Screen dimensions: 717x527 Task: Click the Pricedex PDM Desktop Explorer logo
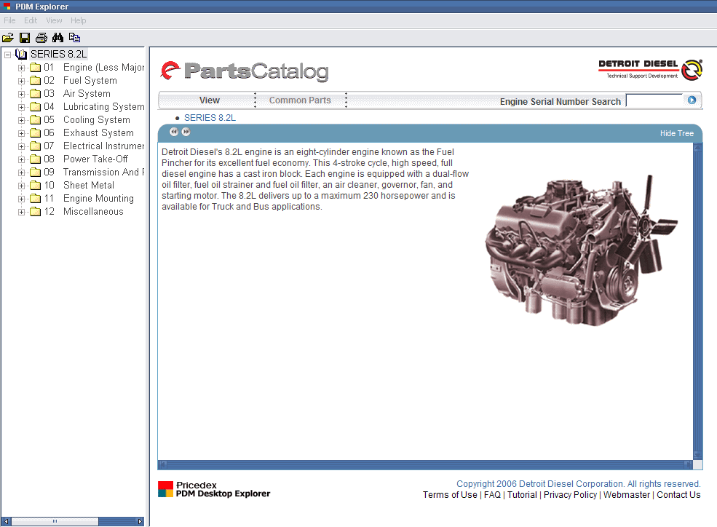click(214, 489)
